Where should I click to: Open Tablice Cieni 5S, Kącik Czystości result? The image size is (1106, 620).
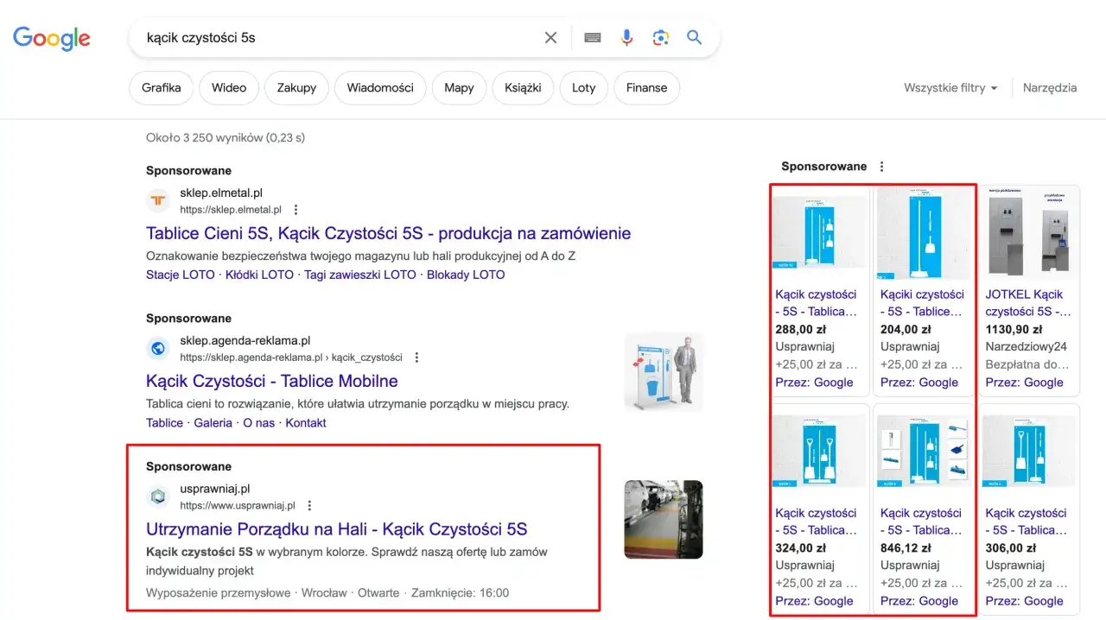pos(389,233)
